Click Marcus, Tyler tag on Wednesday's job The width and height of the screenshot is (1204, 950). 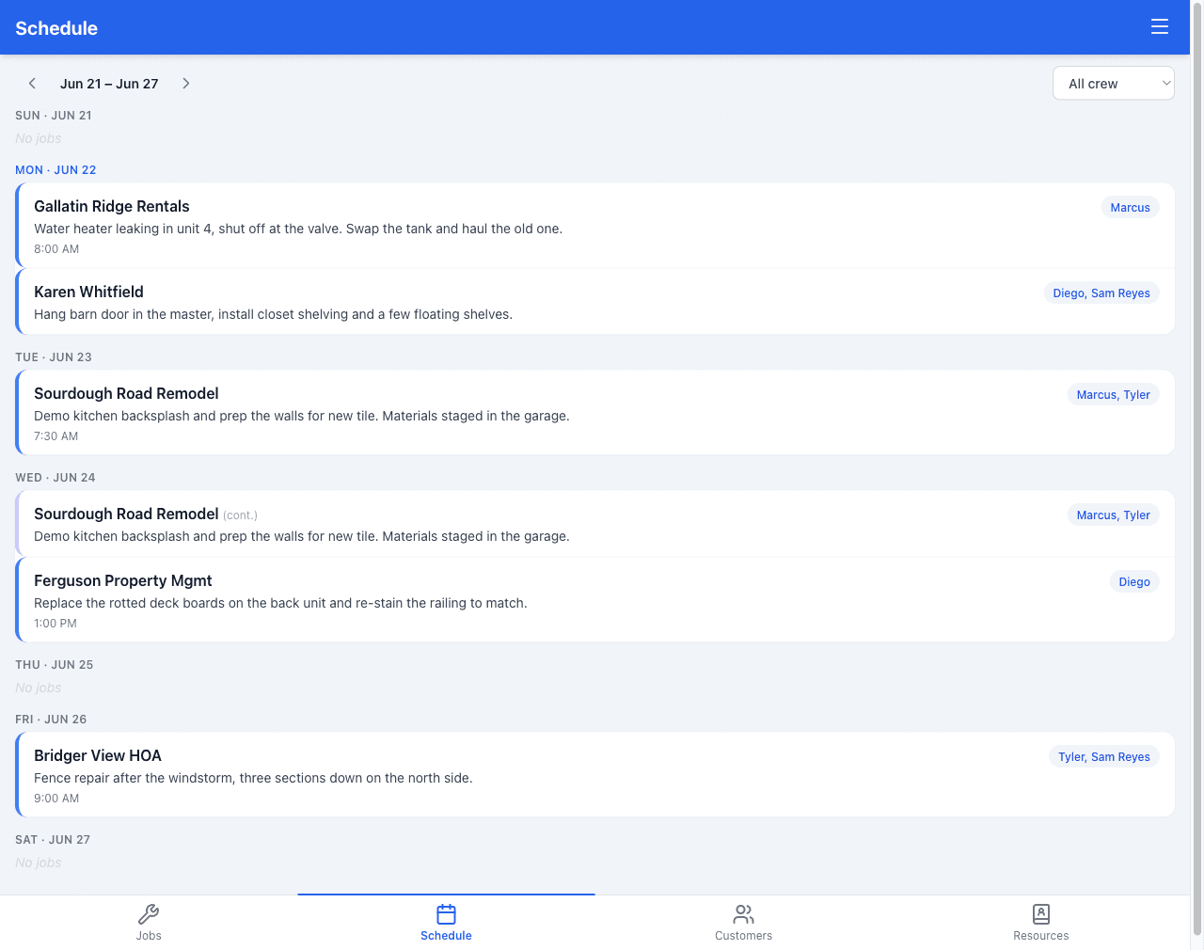[x=1113, y=515]
